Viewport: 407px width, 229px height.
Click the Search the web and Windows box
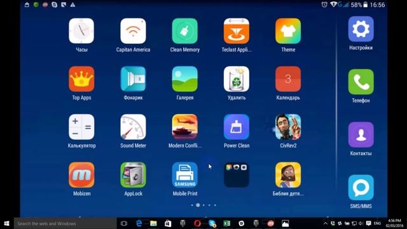coord(65,223)
